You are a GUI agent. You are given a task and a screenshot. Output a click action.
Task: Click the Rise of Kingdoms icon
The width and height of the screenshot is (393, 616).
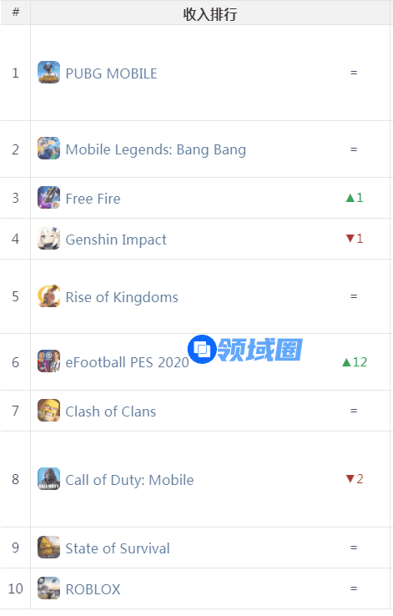48,295
